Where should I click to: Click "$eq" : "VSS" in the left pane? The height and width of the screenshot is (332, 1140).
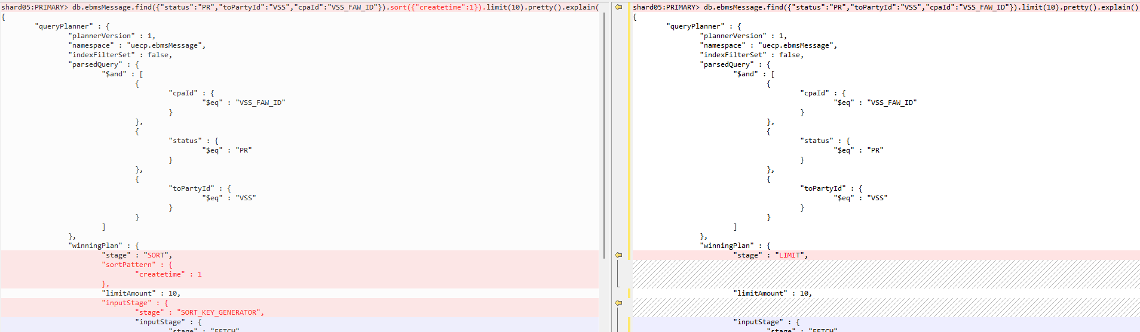229,198
